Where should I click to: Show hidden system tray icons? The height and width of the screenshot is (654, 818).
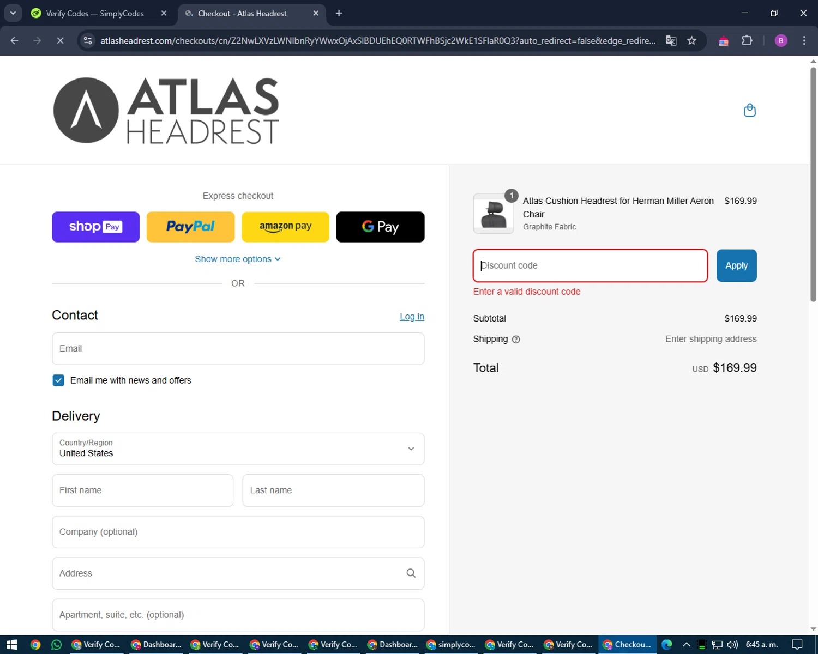[687, 645]
